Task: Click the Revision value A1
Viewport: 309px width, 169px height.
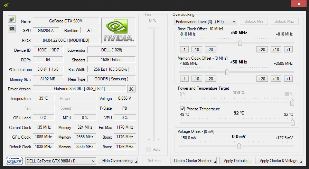Action: 90,30
